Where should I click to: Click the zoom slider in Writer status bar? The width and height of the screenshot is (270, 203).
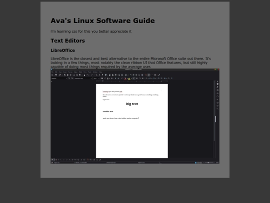tap(209, 162)
